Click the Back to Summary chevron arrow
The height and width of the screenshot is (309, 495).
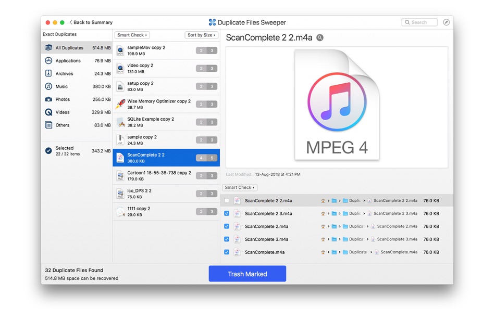(71, 22)
